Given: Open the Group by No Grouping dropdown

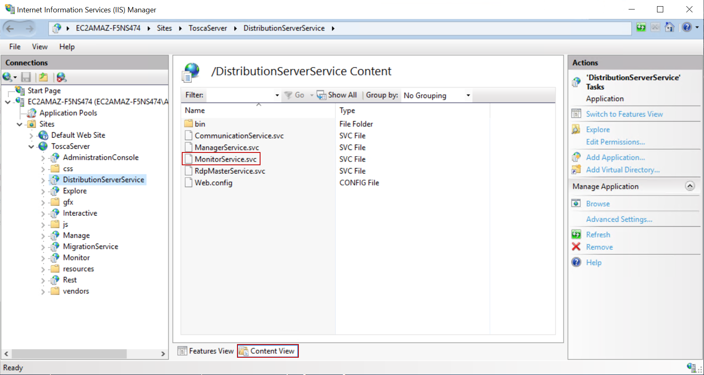Looking at the screenshot, I should (x=436, y=95).
